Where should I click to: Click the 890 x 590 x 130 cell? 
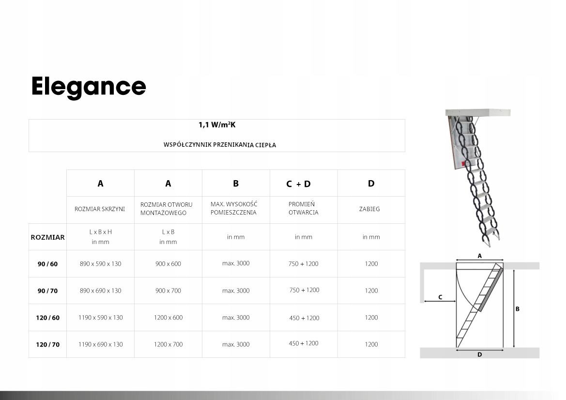(x=100, y=264)
